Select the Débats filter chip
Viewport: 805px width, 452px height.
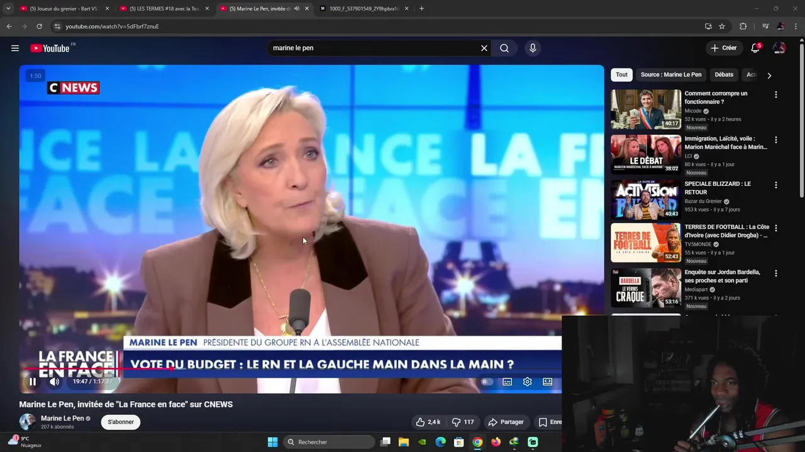click(724, 75)
